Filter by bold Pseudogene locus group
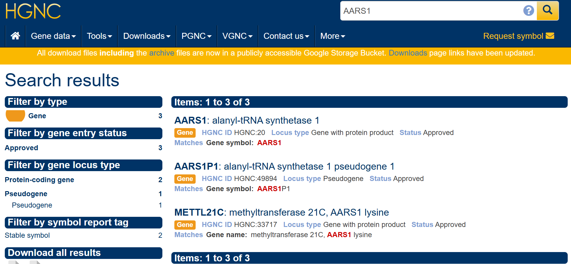Screen dimensions: 571x264 point(26,194)
